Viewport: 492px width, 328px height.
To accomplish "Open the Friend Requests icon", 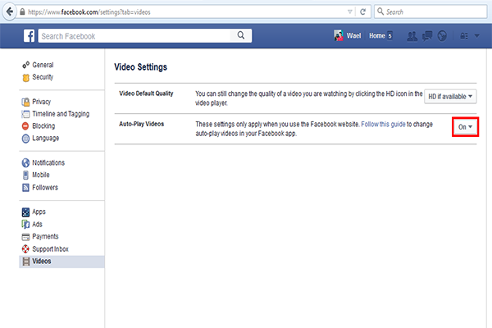I will tap(412, 36).
